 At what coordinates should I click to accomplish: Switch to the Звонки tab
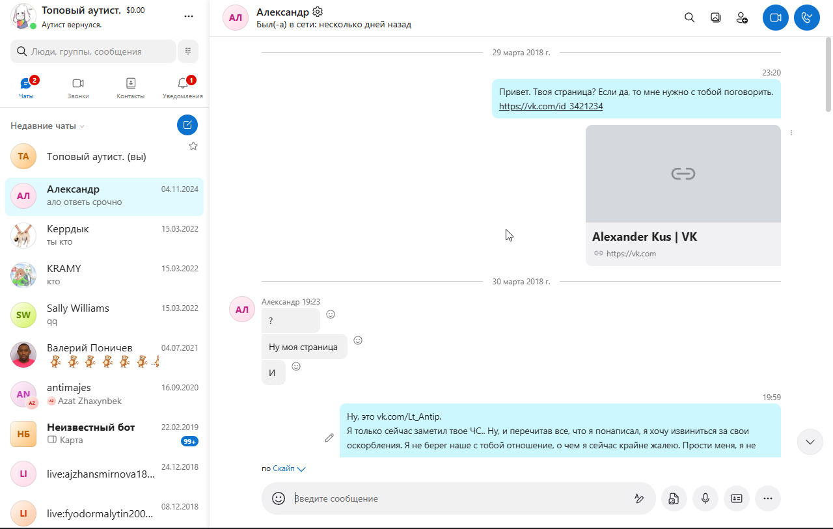coord(78,88)
